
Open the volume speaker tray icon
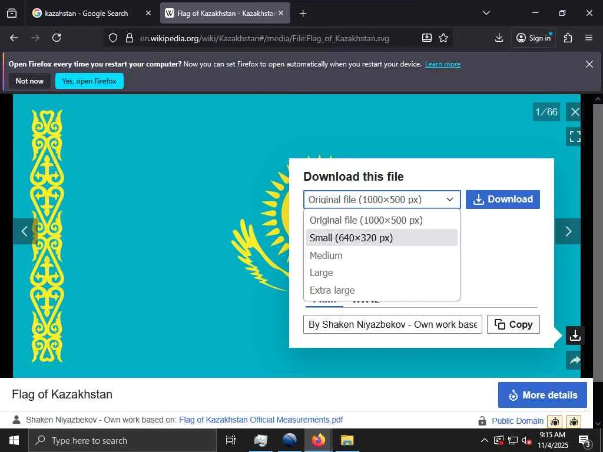coord(526,440)
